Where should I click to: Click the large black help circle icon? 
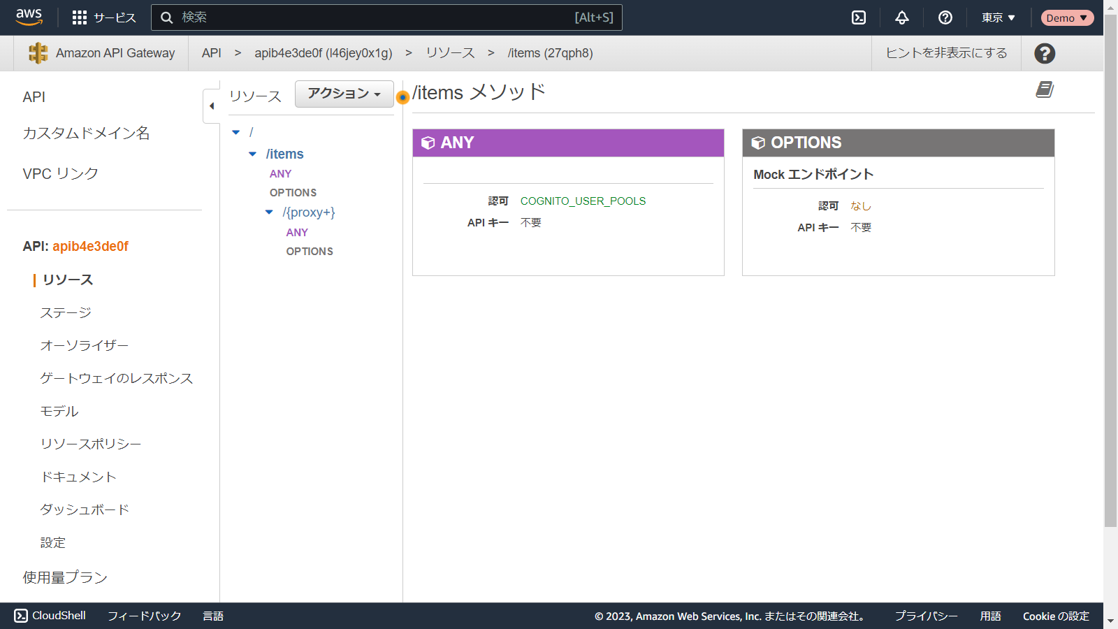pyautogui.click(x=1045, y=53)
